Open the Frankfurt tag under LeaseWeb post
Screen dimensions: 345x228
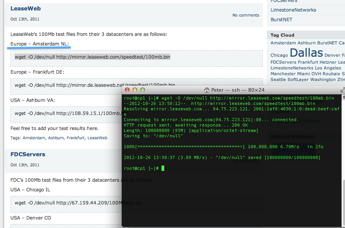pos(76,138)
